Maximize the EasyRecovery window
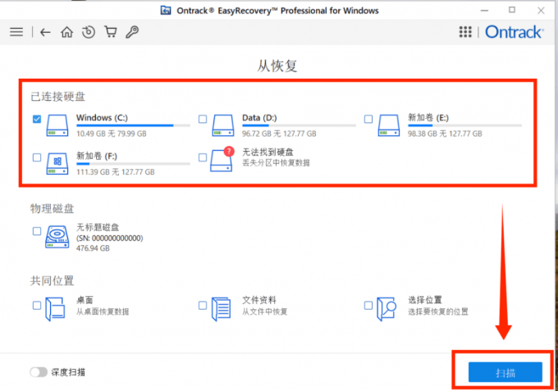This screenshot has width=558, height=391. coord(512,10)
